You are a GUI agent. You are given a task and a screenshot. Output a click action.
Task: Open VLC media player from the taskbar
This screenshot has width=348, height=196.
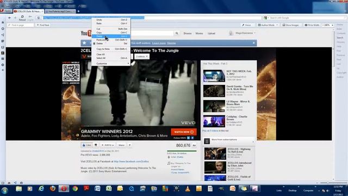188,189
